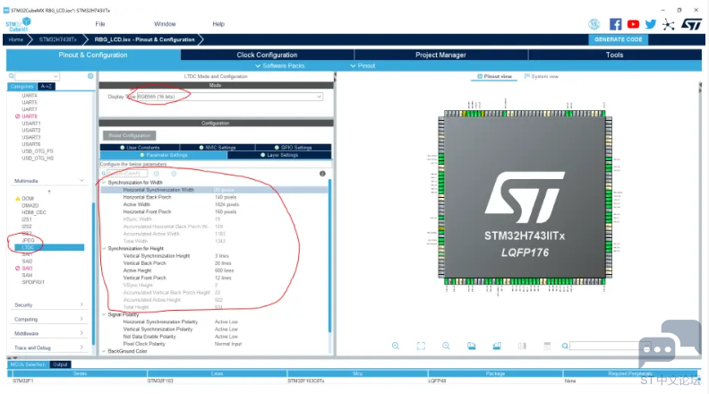The image size is (709, 394).
Task: Open the Twitter link icon
Action: (650, 24)
